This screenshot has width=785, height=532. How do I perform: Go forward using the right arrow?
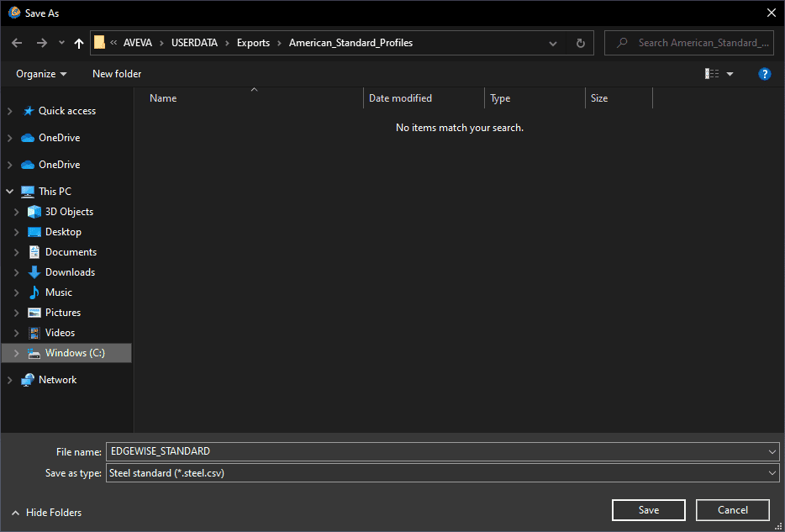(x=41, y=43)
